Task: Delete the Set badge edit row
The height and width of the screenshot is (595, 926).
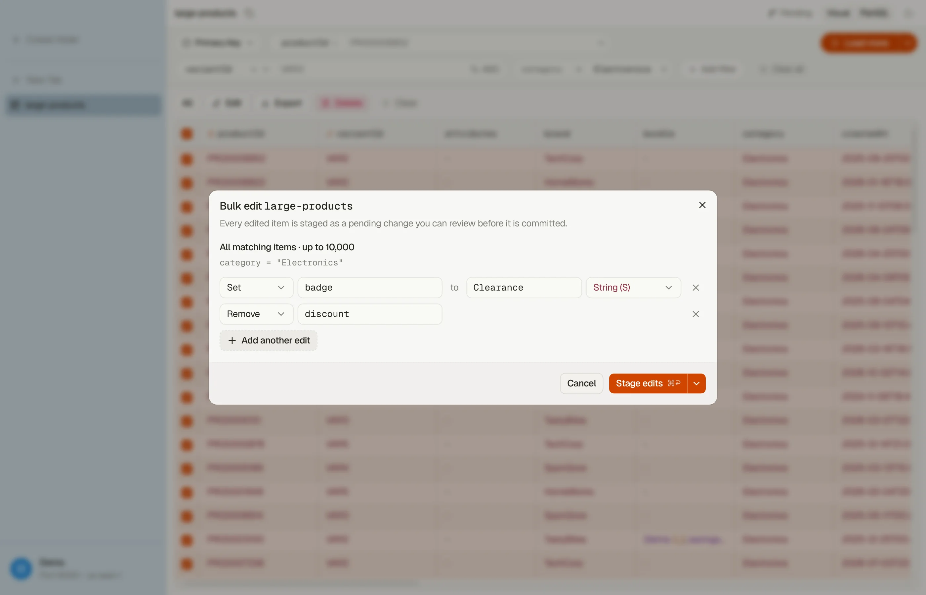Action: 696,288
